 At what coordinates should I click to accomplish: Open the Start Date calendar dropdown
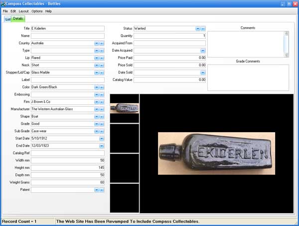click(102, 139)
